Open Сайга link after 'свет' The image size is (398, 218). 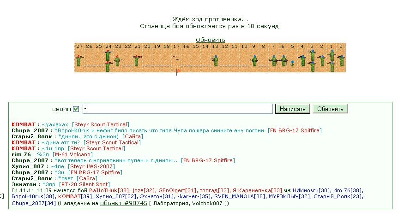pyautogui.click(x=87, y=178)
